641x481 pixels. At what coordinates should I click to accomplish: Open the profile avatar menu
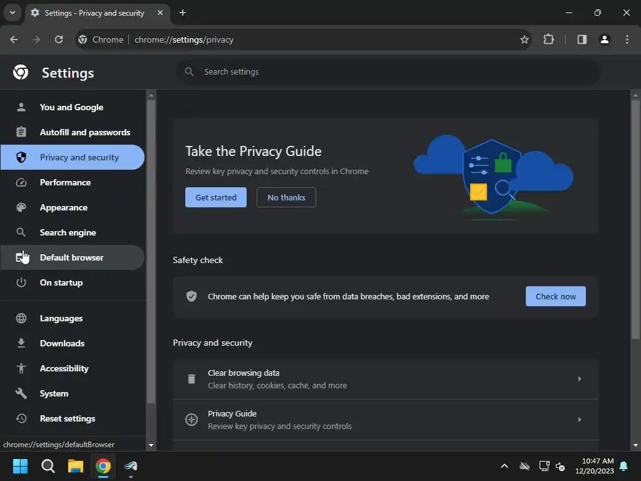[605, 39]
